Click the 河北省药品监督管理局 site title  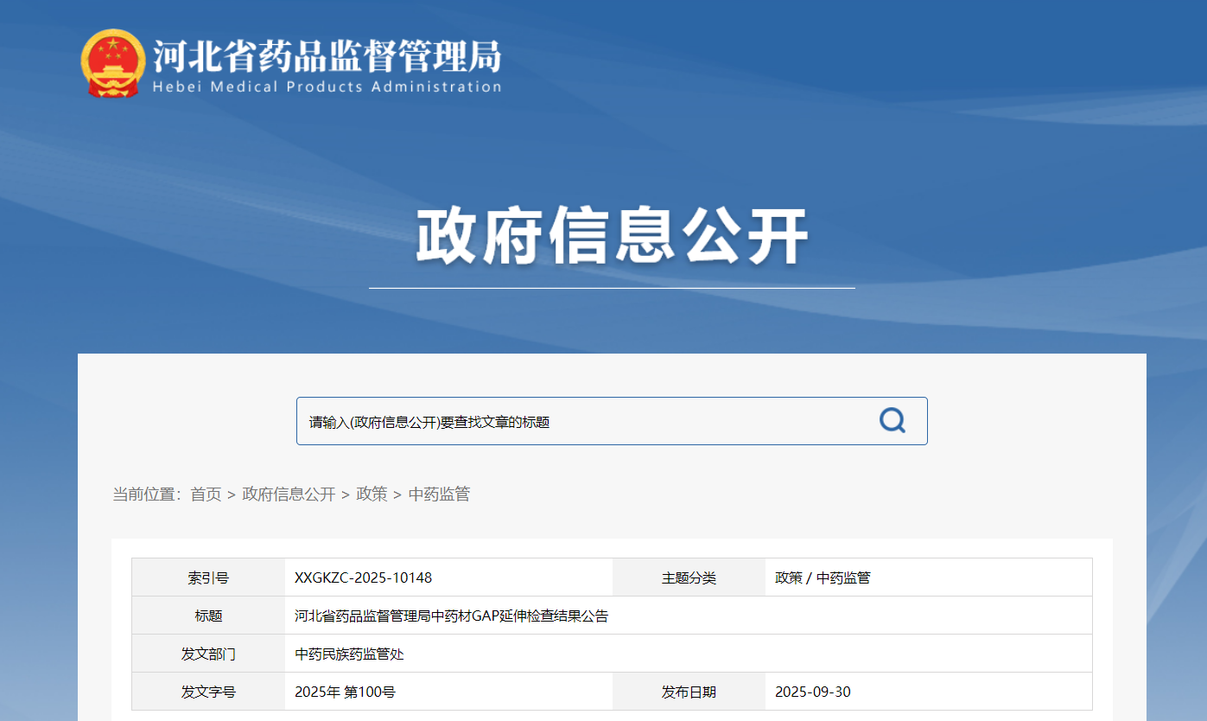[x=327, y=55]
